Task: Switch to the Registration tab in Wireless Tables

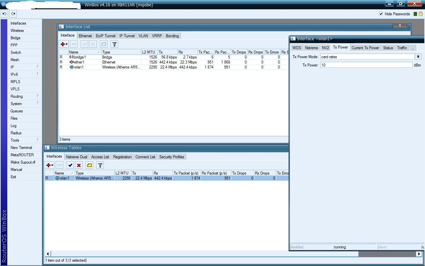Action: [x=123, y=157]
